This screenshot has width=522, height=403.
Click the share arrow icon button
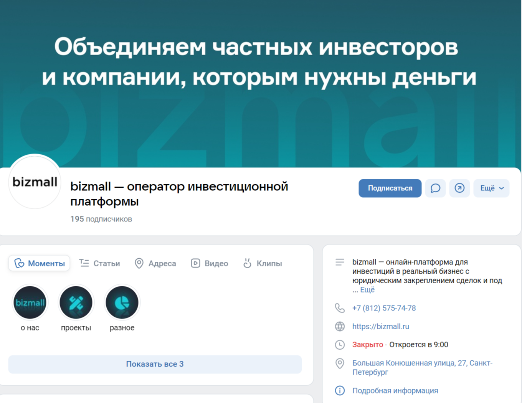(x=459, y=188)
